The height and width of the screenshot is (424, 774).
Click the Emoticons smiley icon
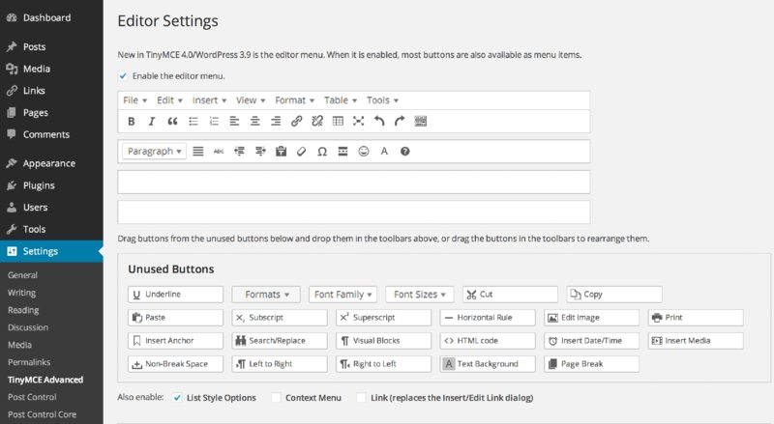point(364,152)
